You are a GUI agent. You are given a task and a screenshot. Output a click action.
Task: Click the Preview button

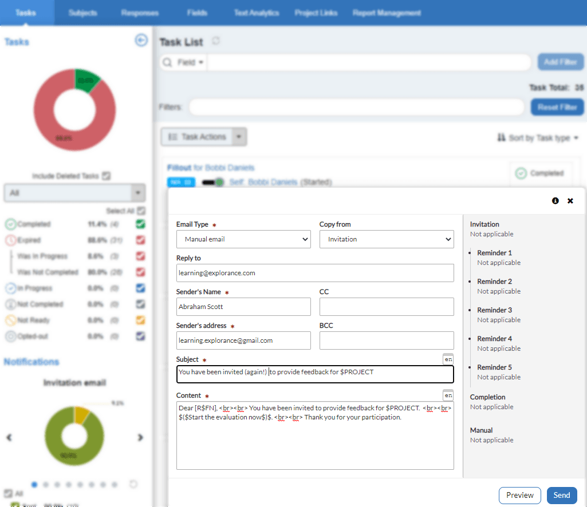click(x=519, y=495)
